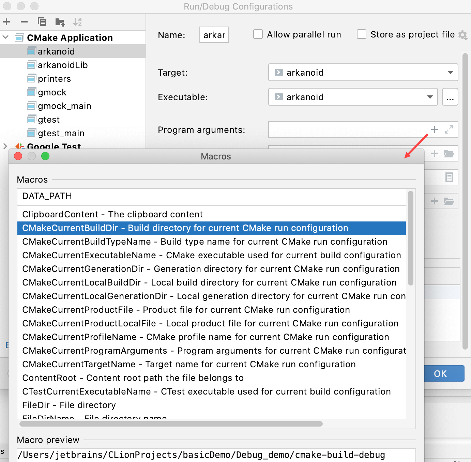This screenshot has height=462, width=471.
Task: Select the gmock configuration
Action: [54, 92]
